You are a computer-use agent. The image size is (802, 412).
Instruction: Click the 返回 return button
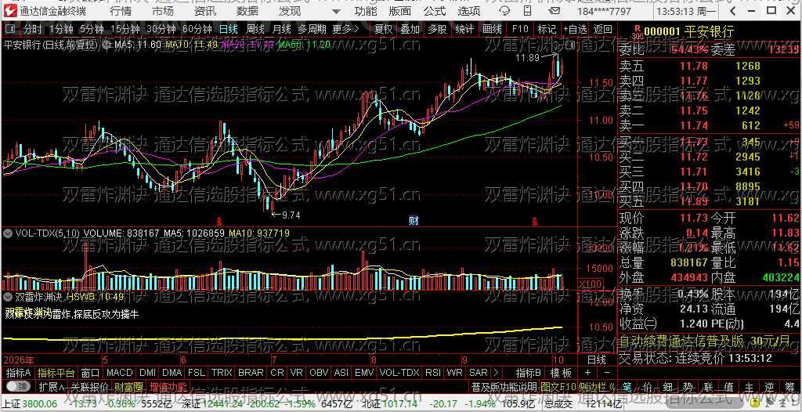point(603,29)
